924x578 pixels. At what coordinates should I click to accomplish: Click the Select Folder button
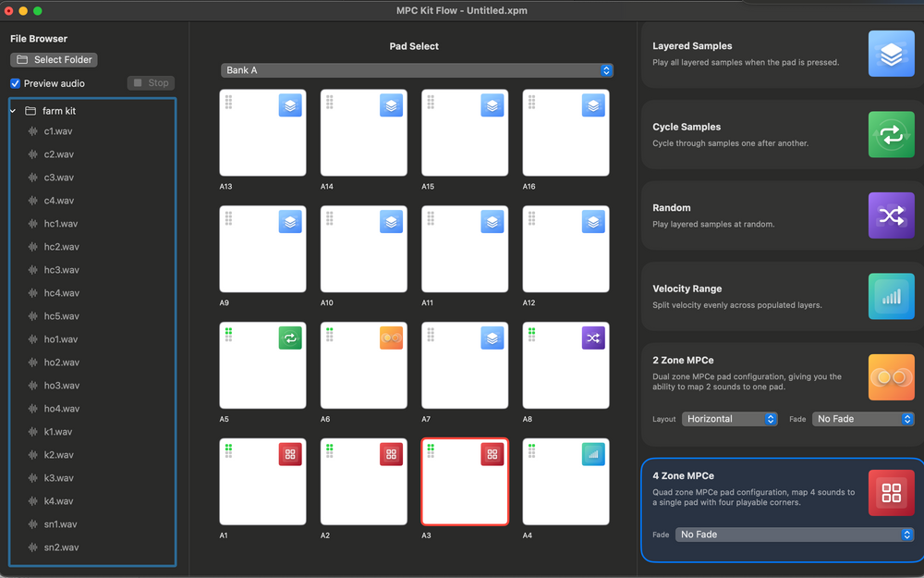[x=53, y=59]
